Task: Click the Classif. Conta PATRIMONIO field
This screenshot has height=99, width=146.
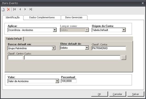Action: 109,48
